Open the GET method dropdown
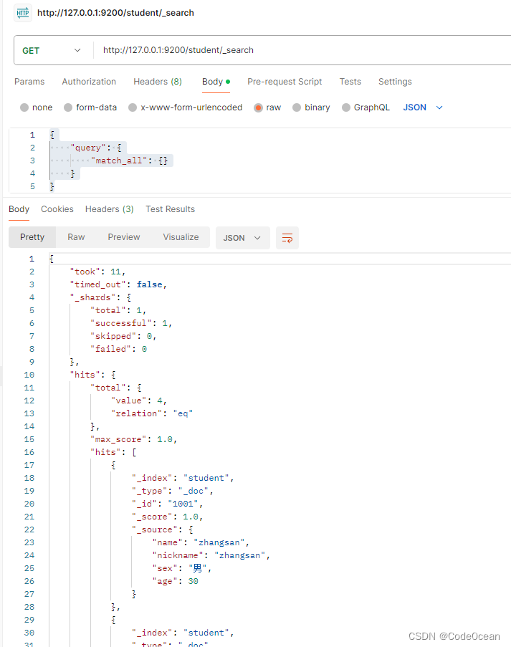 point(52,50)
